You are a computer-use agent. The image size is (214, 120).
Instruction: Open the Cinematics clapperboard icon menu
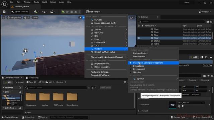[x=53, y=12]
